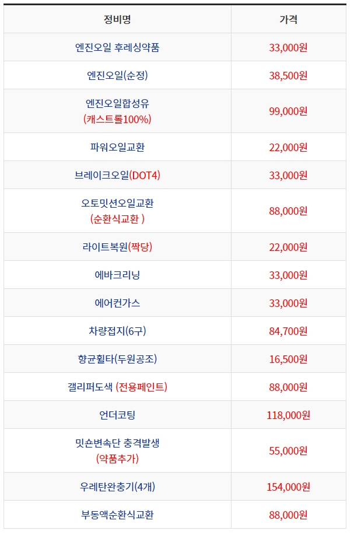Click the 부동액순환식교환 service name
Screen dimensions: 354x538
pos(117,515)
